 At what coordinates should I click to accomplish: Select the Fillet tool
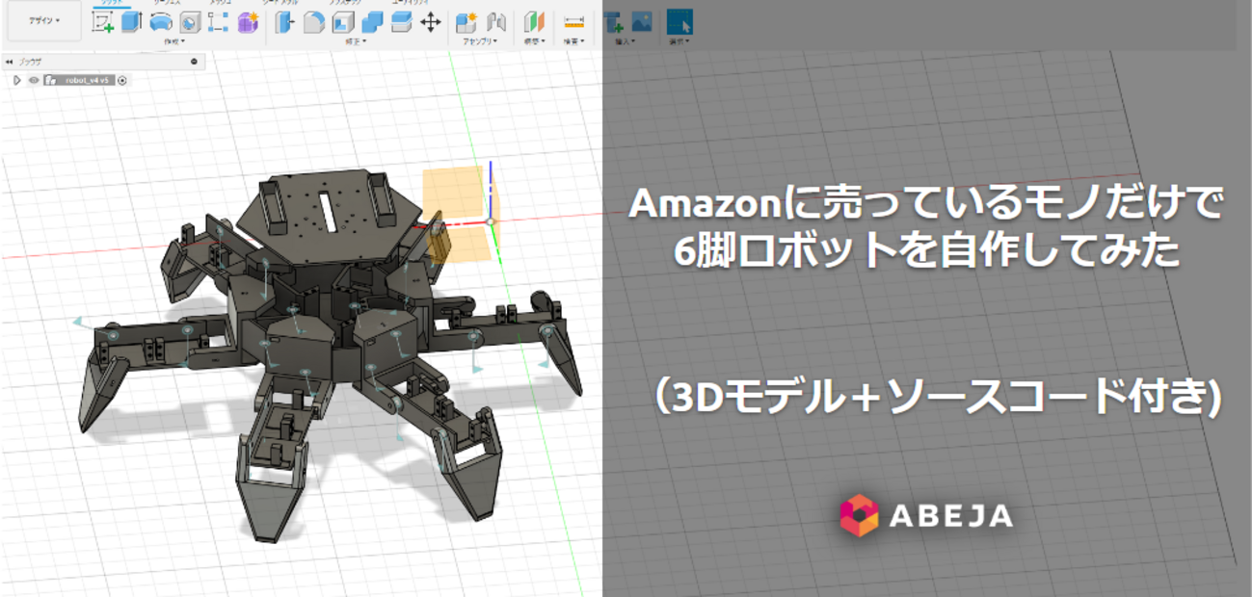(x=314, y=22)
